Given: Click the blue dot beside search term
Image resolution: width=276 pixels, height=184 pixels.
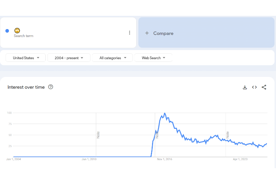Looking at the screenshot, I should pos(7,31).
